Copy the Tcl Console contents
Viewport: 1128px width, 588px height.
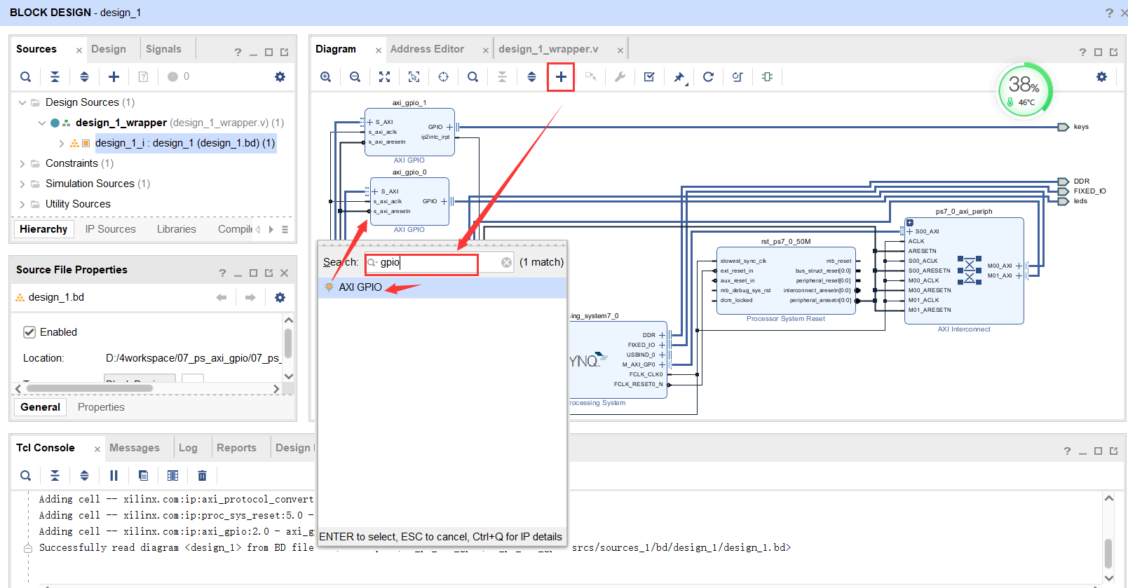tap(143, 476)
